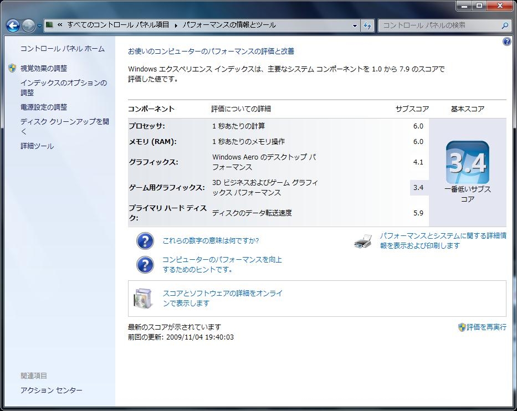Click question icon beside パフォーマンスを向上 hint link
Image resolution: width=517 pixels, height=411 pixels.
145,265
